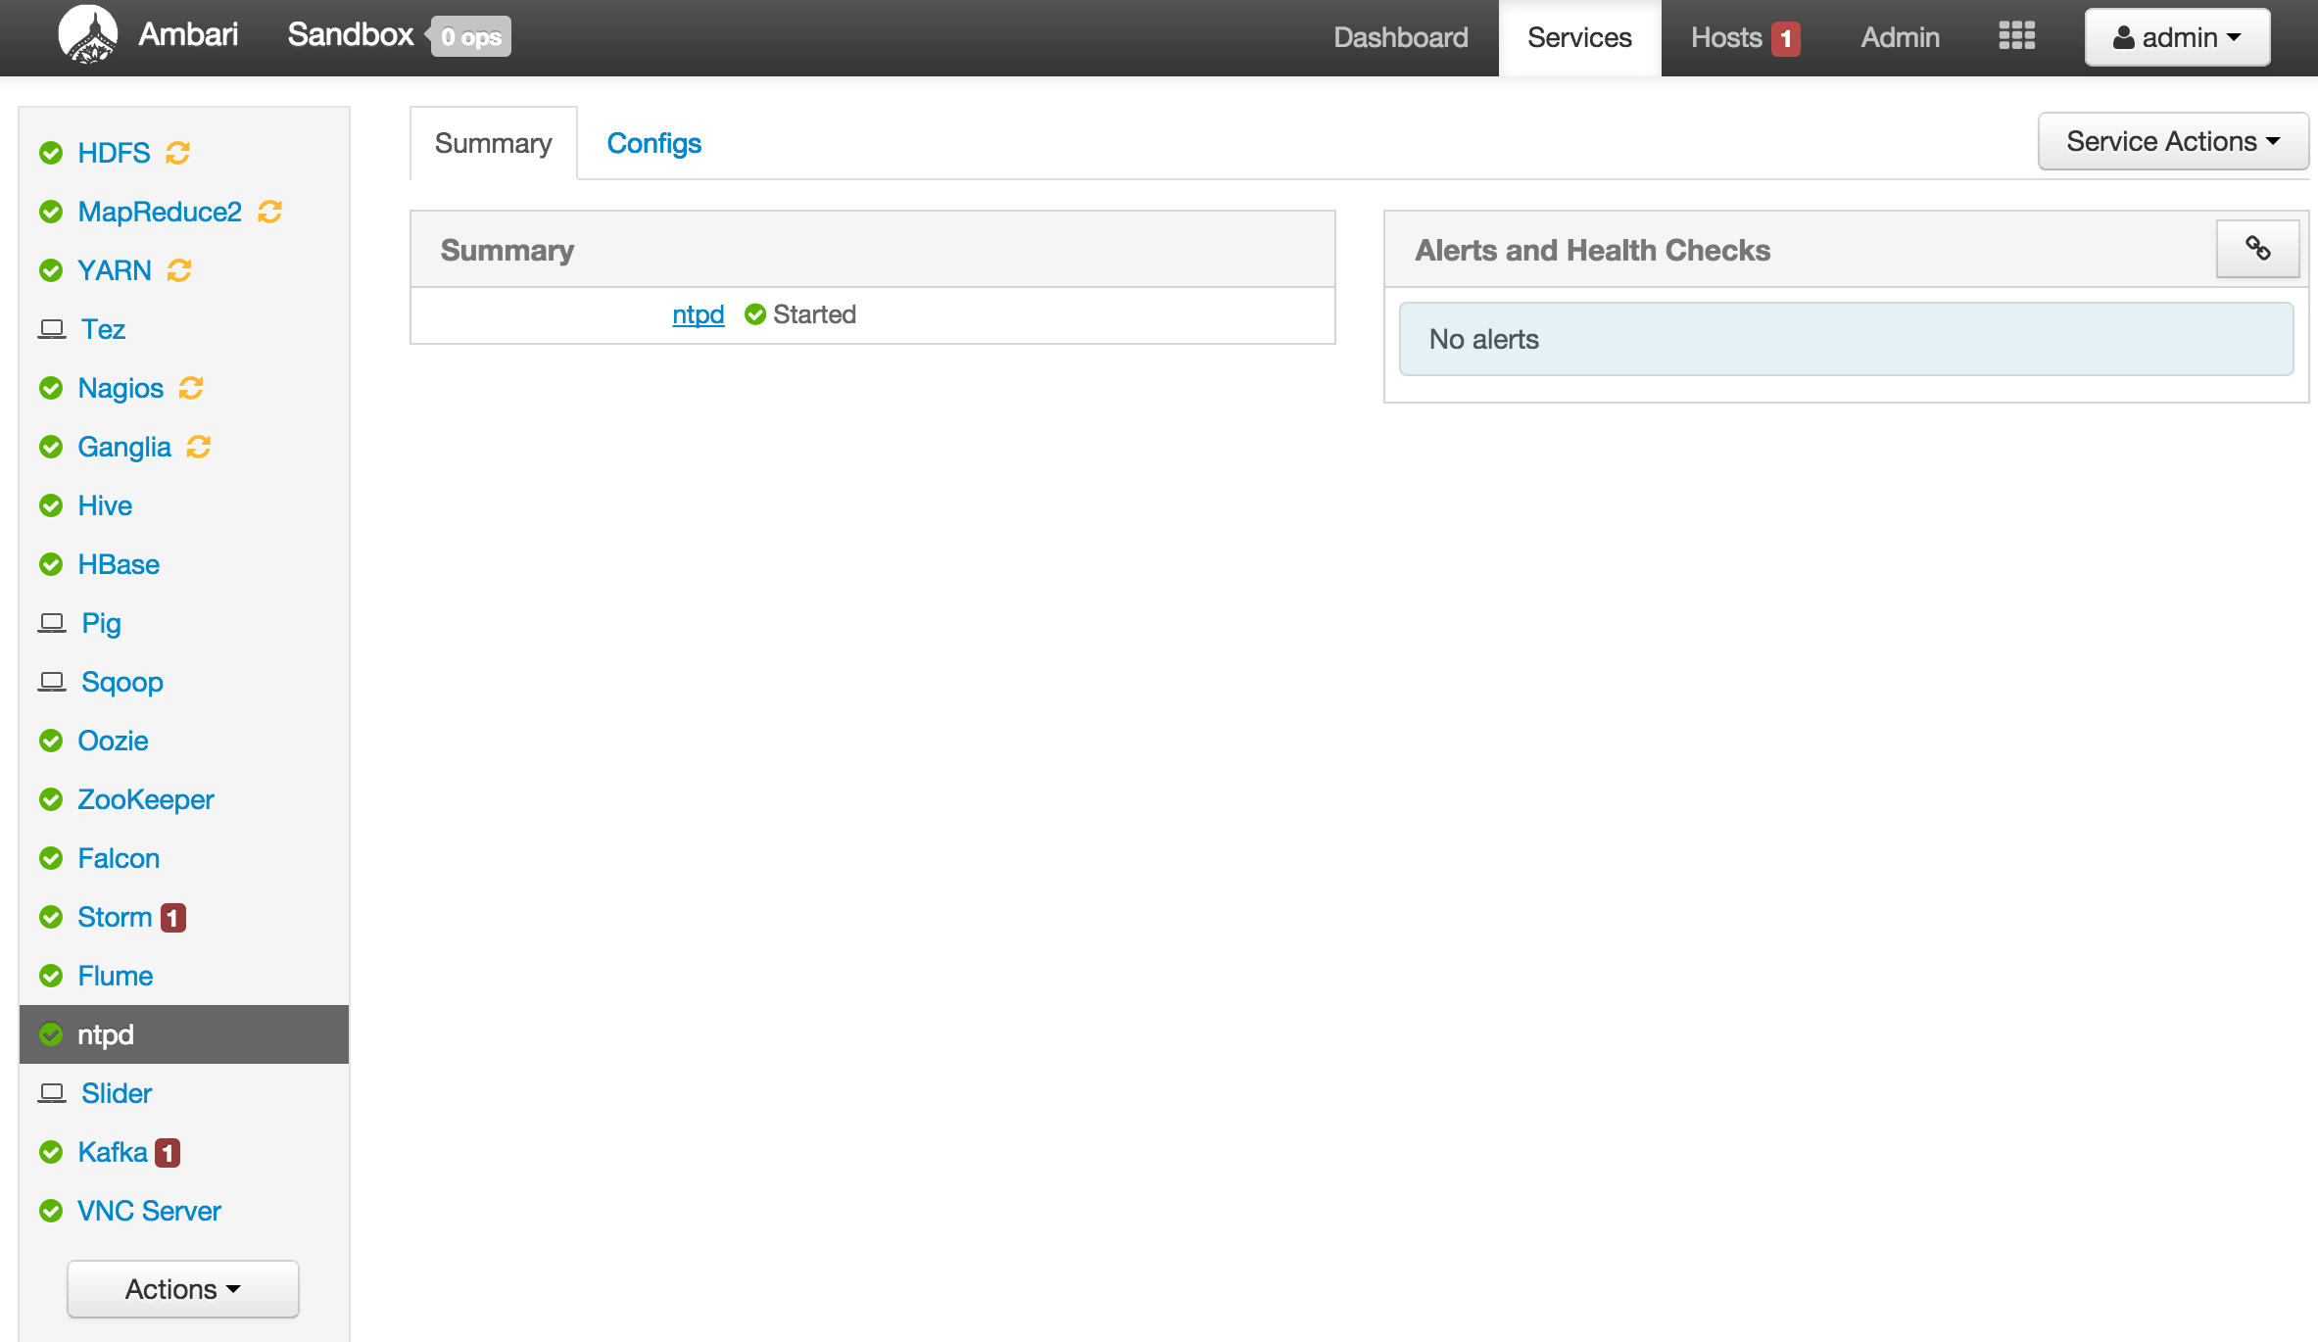Select ZooKeeper in the services list
2318x1342 pixels.
click(145, 799)
